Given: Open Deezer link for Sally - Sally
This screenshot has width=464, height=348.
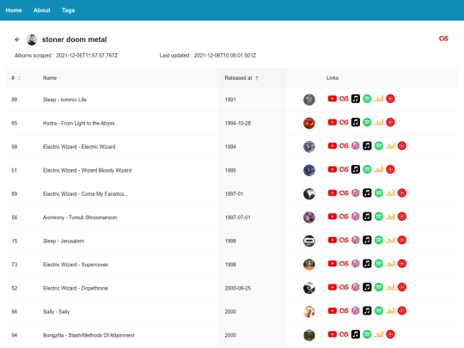Looking at the screenshot, I should (x=390, y=311).
